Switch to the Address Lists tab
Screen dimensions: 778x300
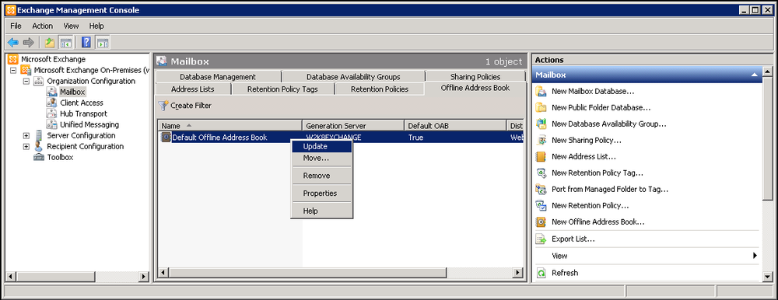tap(192, 89)
